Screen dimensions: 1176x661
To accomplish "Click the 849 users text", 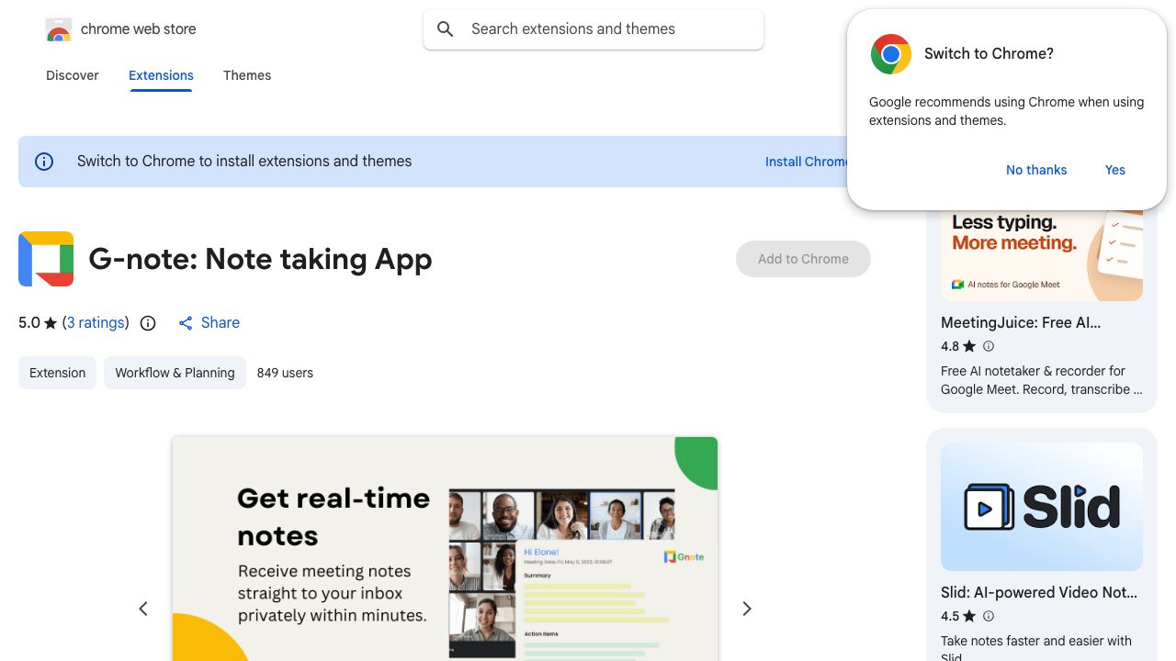I will 285,373.
